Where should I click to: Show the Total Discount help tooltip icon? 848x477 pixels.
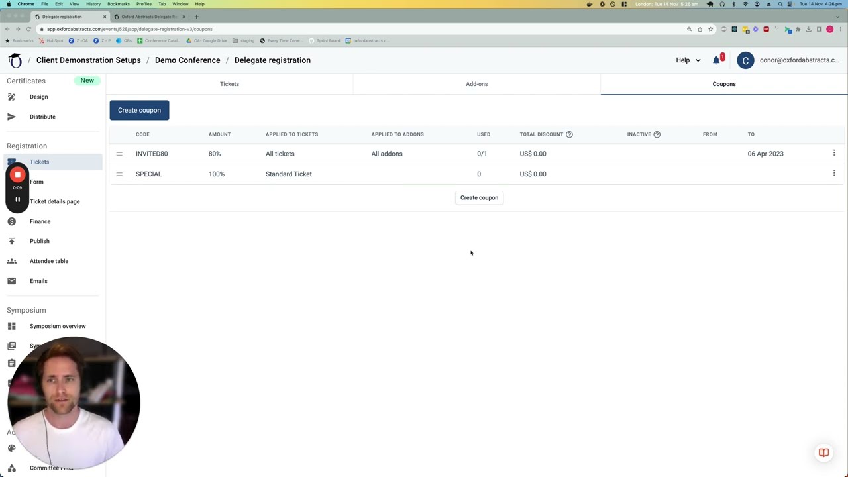[569, 134]
